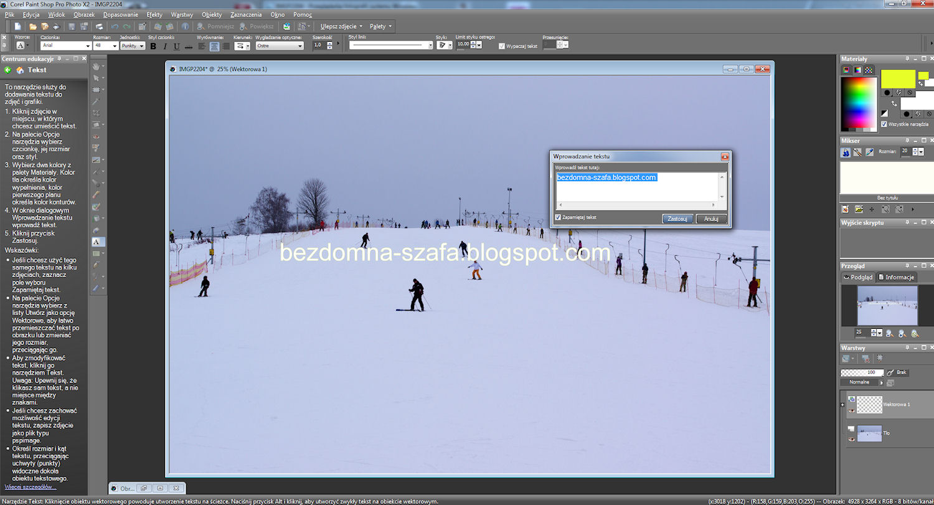Close the Wprowadzanie tekstu dialog
The width and height of the screenshot is (934, 505).
click(x=724, y=156)
